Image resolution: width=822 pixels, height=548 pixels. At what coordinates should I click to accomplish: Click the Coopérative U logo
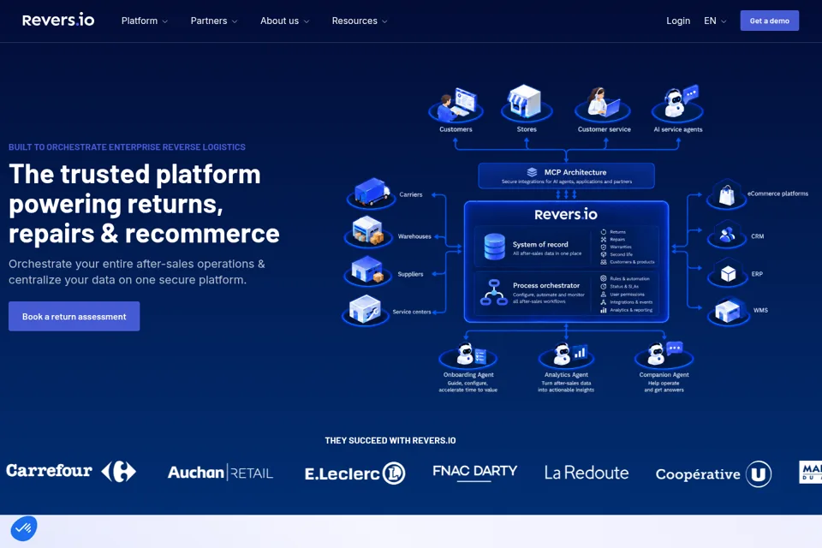(713, 474)
